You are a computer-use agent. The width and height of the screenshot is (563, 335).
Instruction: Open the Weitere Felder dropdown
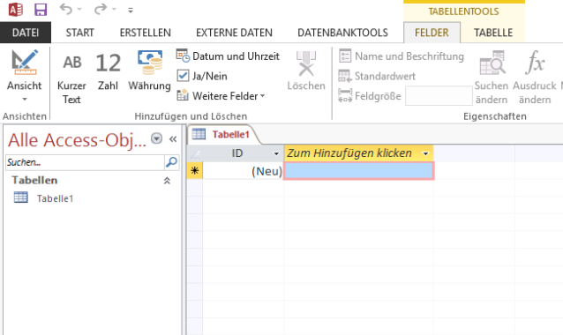(221, 96)
